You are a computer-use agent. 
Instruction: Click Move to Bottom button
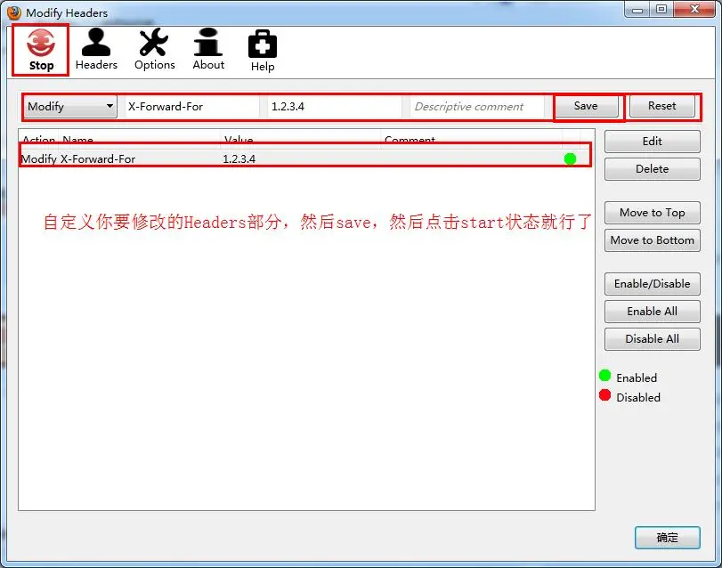click(652, 240)
